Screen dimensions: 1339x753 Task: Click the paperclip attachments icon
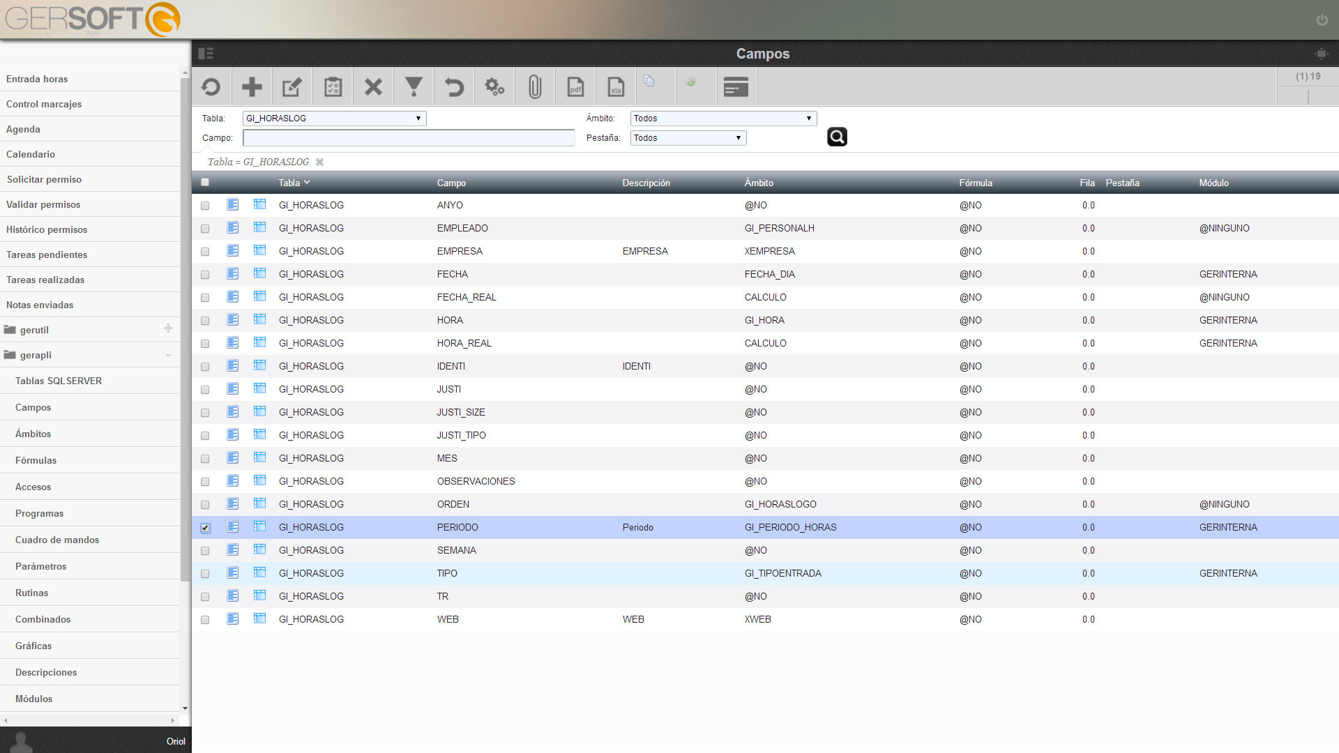[535, 87]
